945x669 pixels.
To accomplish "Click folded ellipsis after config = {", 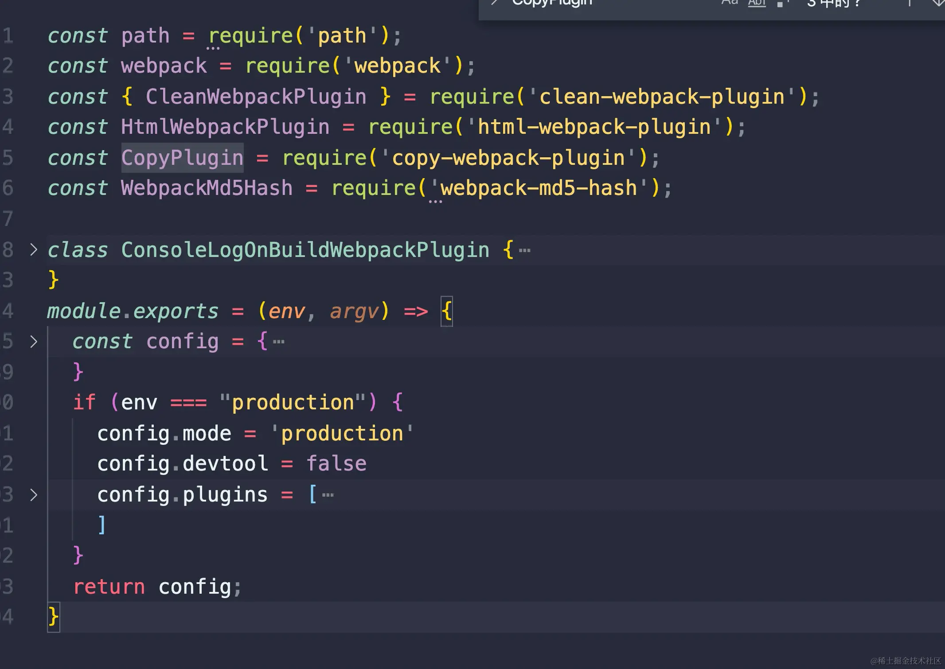I will coord(279,342).
